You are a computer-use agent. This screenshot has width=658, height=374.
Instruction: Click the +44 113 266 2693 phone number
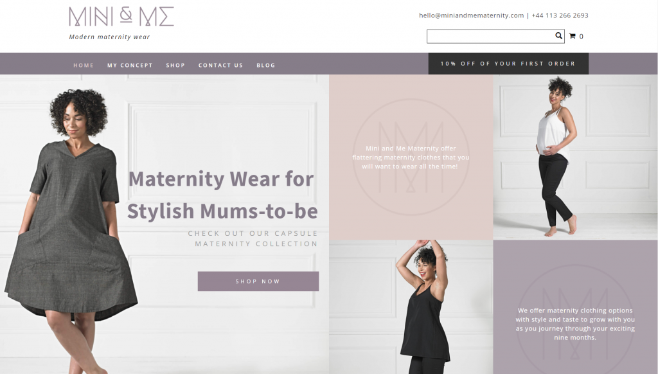(560, 15)
